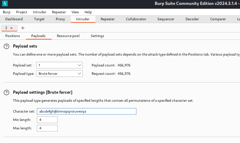Switch to the Comparer tab
Image resolution: width=240 pixels, height=143 pixels.
pos(218,19)
